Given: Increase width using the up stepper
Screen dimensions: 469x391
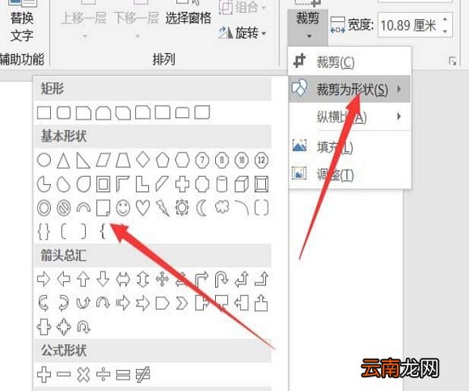Looking at the screenshot, I should 446,19.
